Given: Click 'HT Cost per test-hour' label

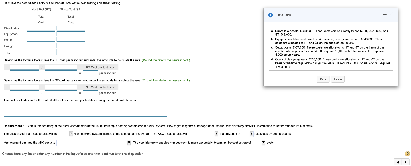Looking at the screenshot, I should click(100, 67).
